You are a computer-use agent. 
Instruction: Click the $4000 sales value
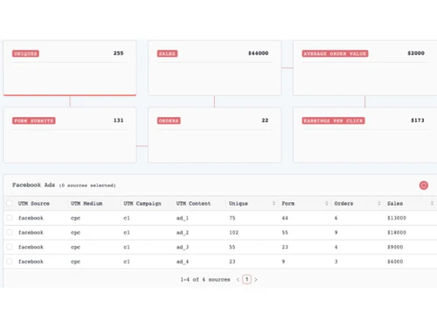pos(395,262)
